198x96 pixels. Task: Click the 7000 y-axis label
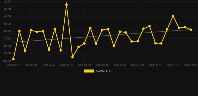pyautogui.click(x=8, y=38)
